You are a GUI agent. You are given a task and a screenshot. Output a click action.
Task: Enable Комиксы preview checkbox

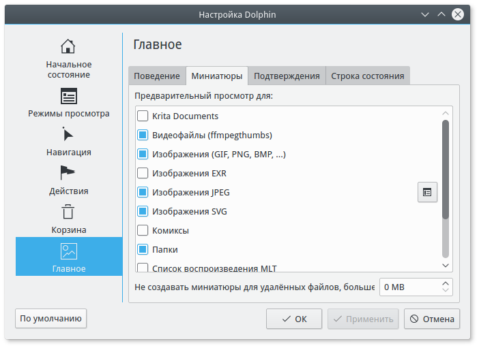pyautogui.click(x=143, y=231)
